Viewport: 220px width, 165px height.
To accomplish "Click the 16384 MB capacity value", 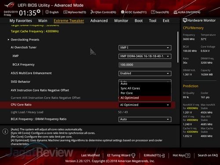I will pyautogui.click(x=207, y=74).
